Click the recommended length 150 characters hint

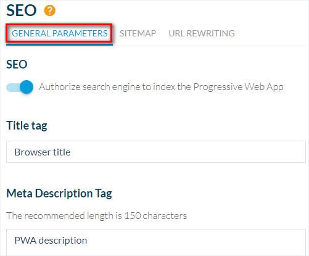(x=97, y=216)
